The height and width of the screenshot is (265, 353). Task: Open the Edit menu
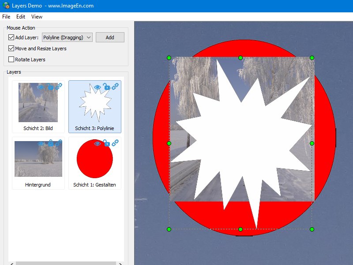(21, 17)
